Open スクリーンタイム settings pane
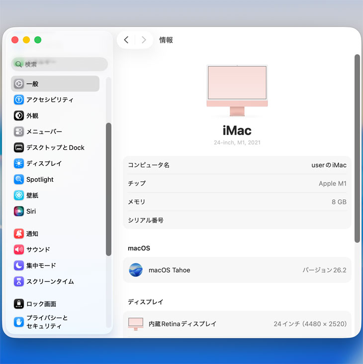The image size is (363, 364). pos(50,281)
